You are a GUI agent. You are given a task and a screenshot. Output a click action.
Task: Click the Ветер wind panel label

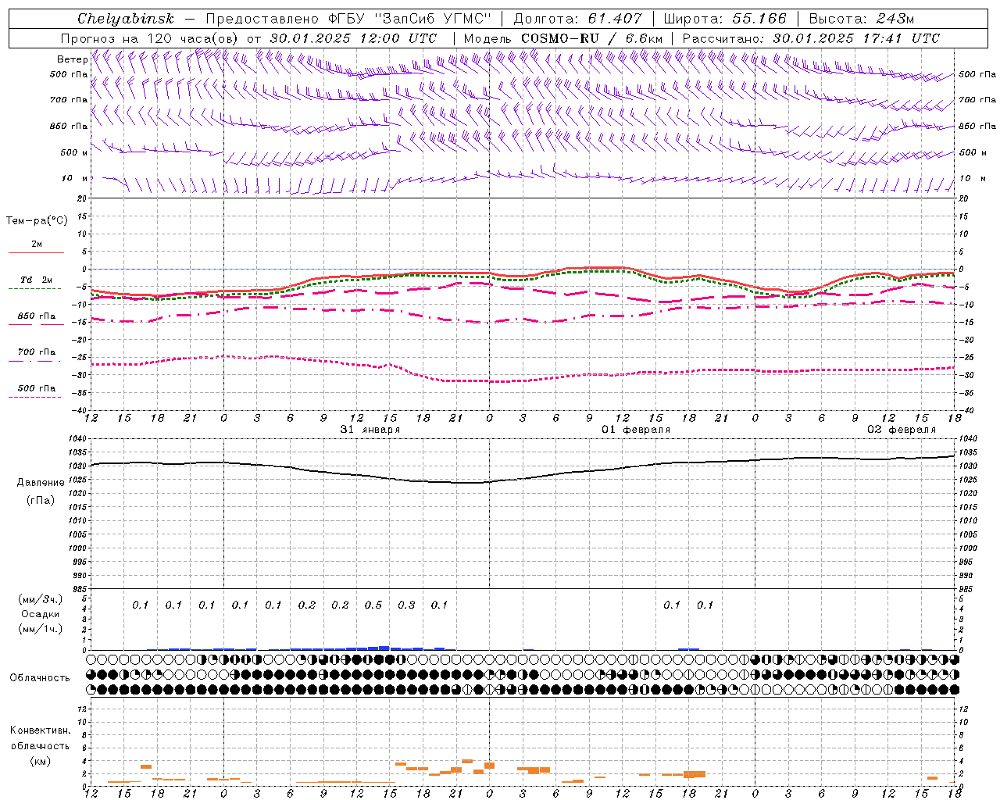[73, 59]
